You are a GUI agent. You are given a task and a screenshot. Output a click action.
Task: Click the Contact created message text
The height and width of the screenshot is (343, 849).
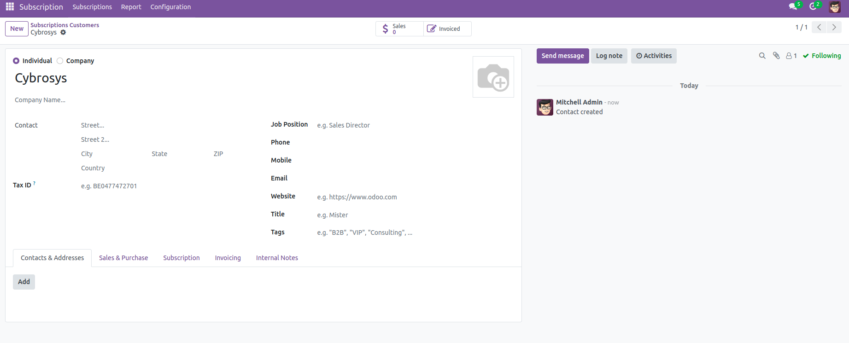[x=579, y=112]
